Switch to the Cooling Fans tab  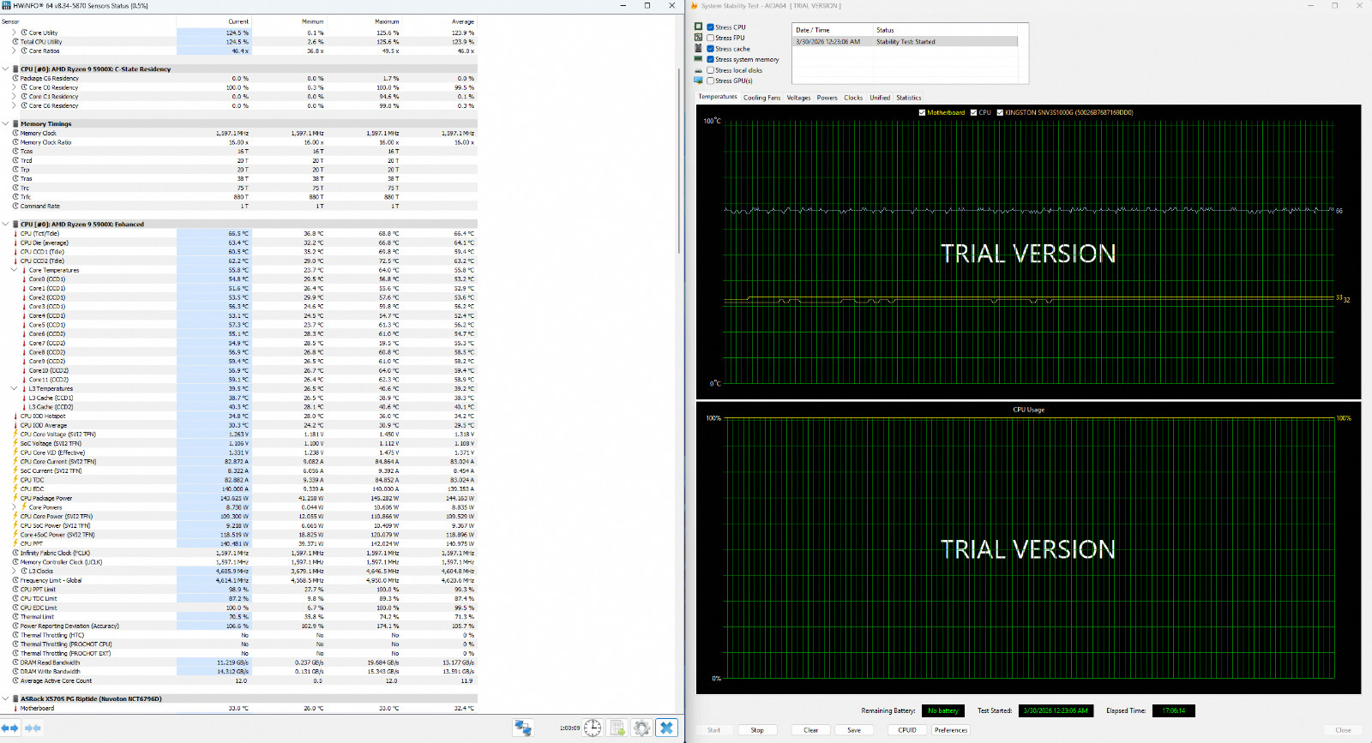pyautogui.click(x=761, y=98)
